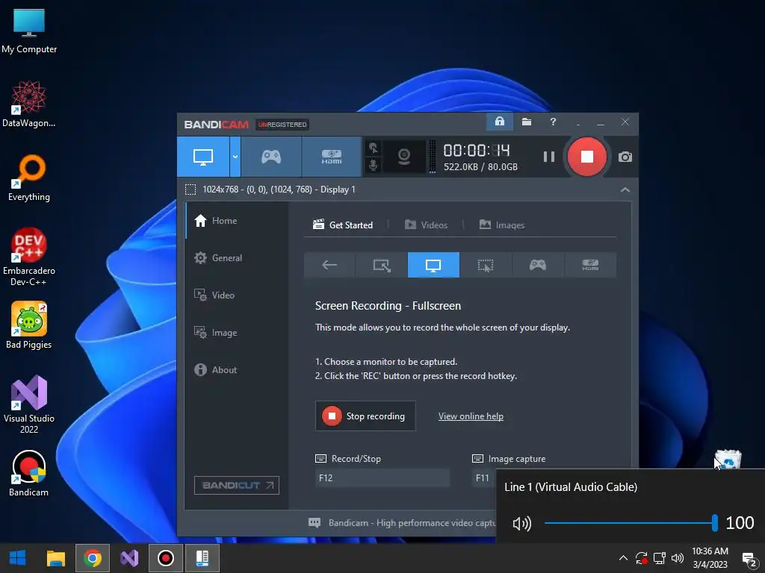Select the Embarcadero Dev-C++ desktop shortcut
The width and height of the screenshot is (765, 573).
coord(29,257)
